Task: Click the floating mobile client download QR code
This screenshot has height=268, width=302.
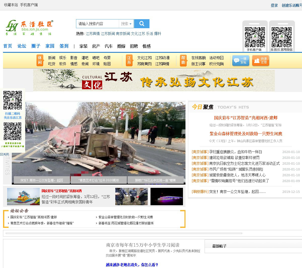Action: 12,131
